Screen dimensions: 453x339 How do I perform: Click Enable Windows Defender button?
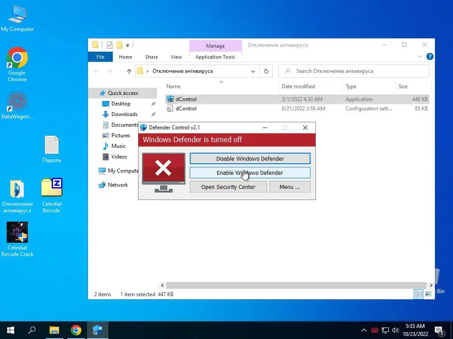[250, 173]
